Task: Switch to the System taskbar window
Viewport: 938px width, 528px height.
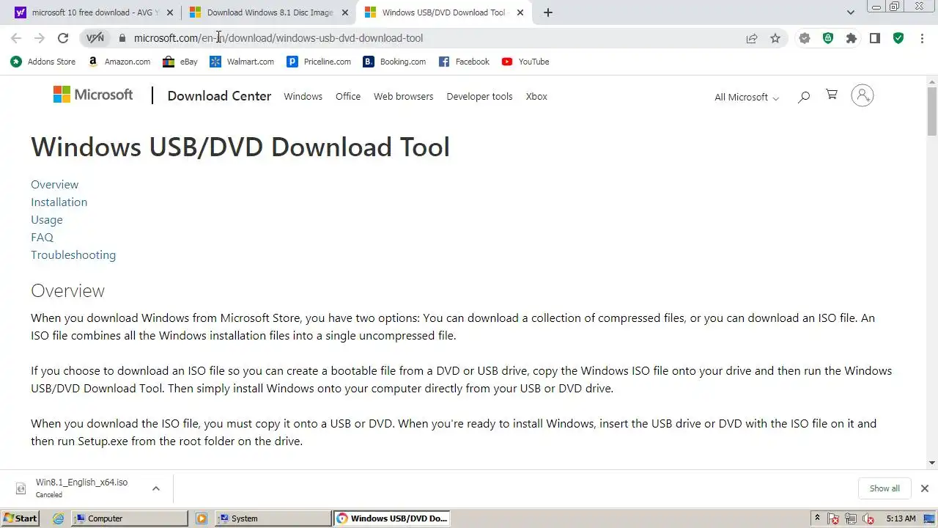Action: pyautogui.click(x=273, y=518)
